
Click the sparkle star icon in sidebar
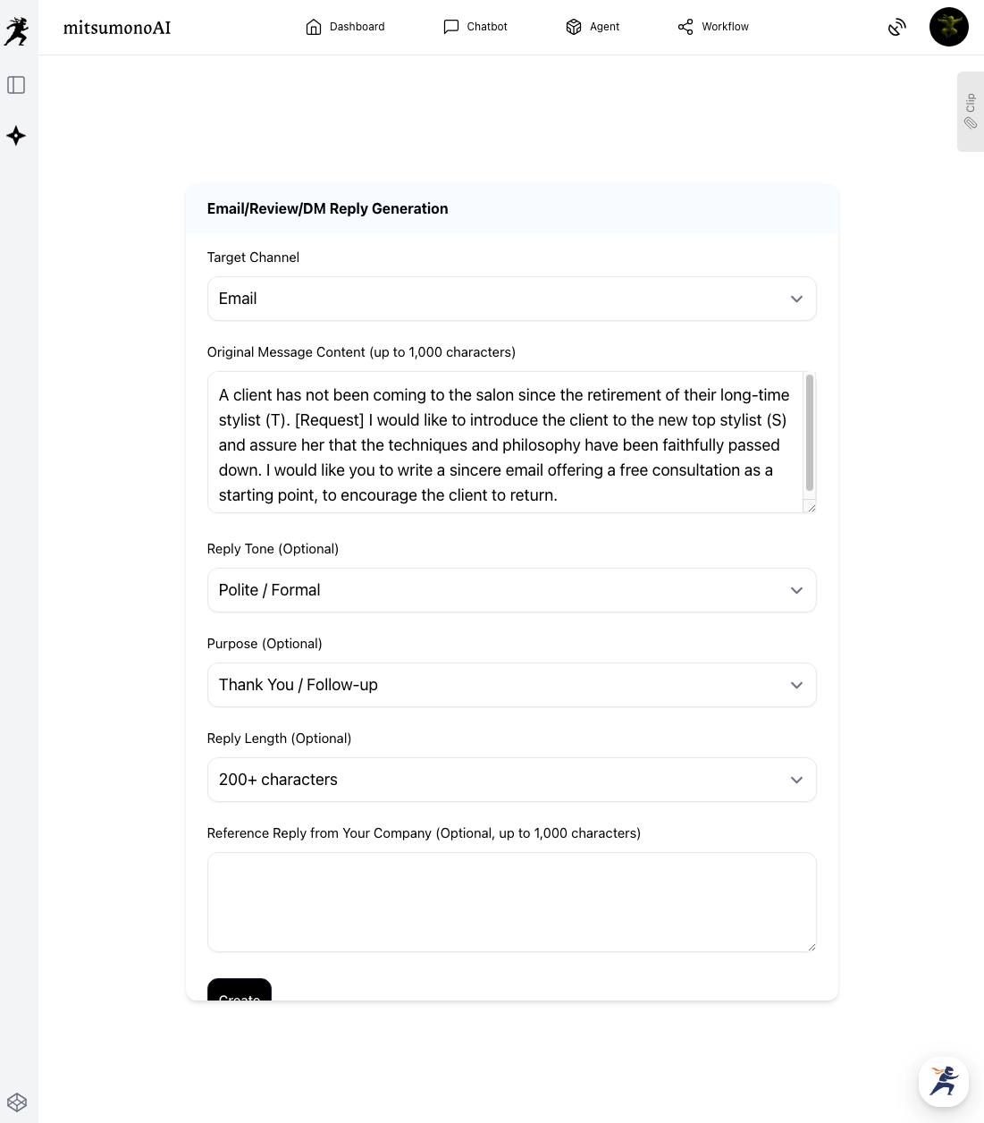pos(16,136)
